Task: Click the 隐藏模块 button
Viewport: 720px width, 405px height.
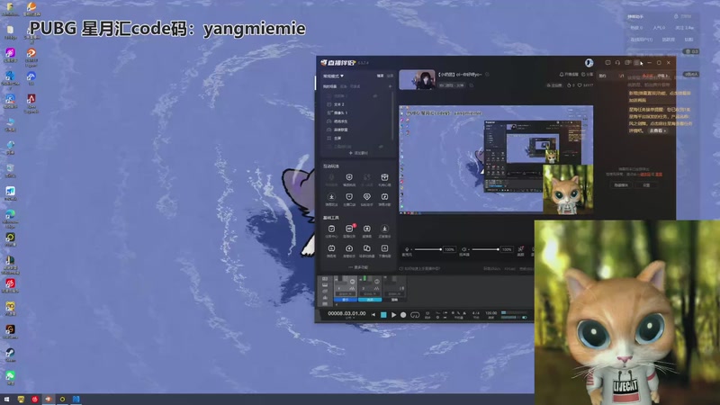Action: (621, 185)
